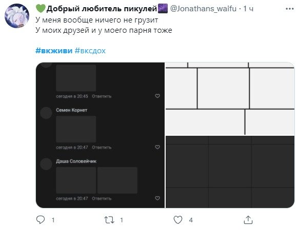Open the tweet author's profile avatar
299x230 pixels.
pos(17,16)
